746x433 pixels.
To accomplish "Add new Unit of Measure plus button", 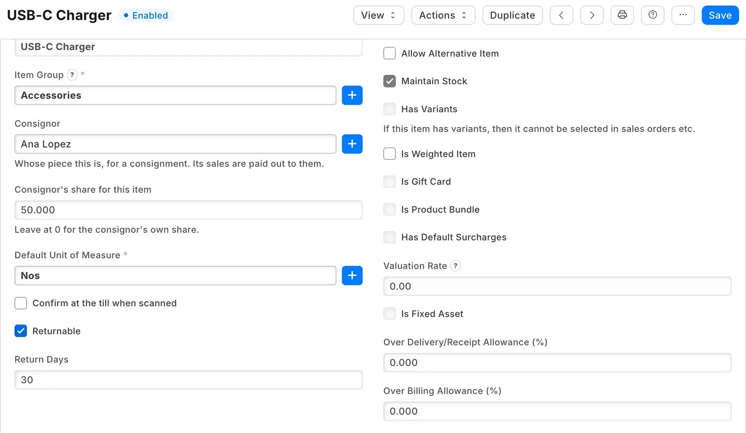I will pyautogui.click(x=352, y=275).
